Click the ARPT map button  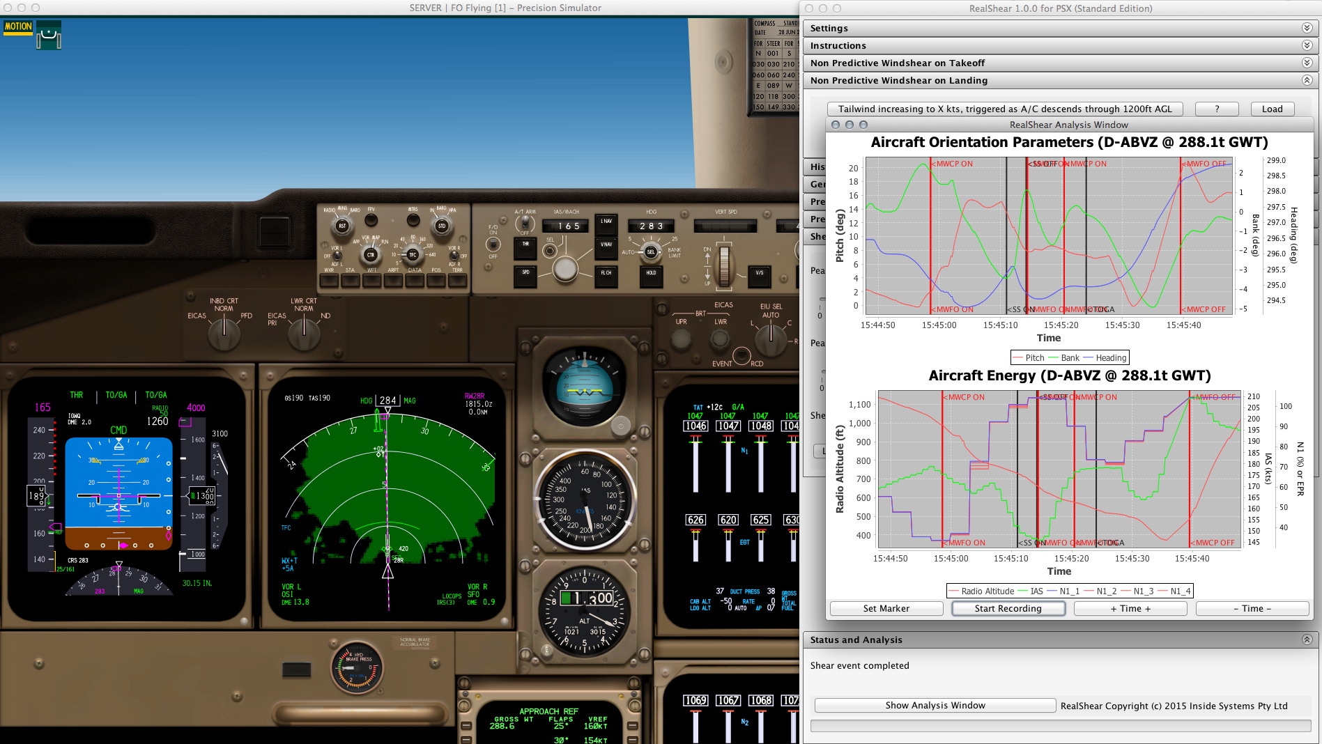pos(393,280)
